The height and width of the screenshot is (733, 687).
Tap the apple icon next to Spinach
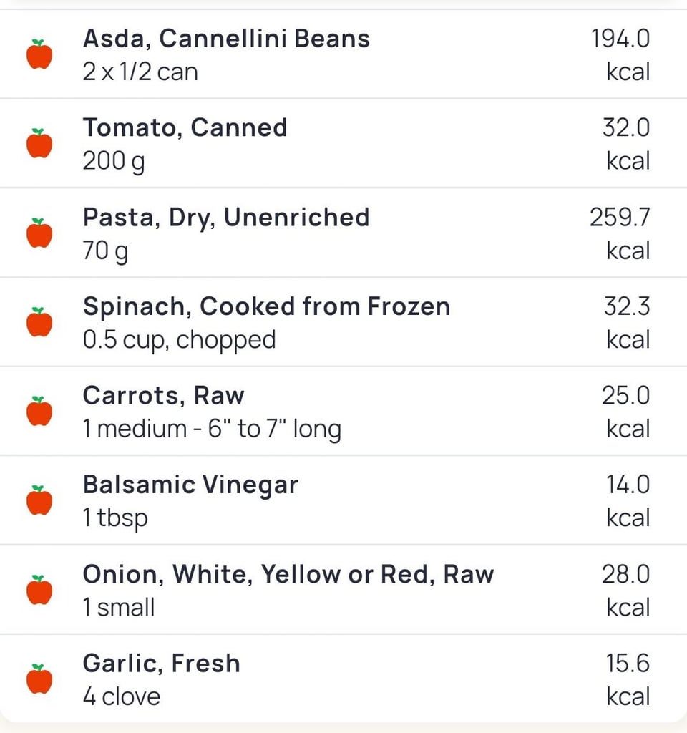39,322
